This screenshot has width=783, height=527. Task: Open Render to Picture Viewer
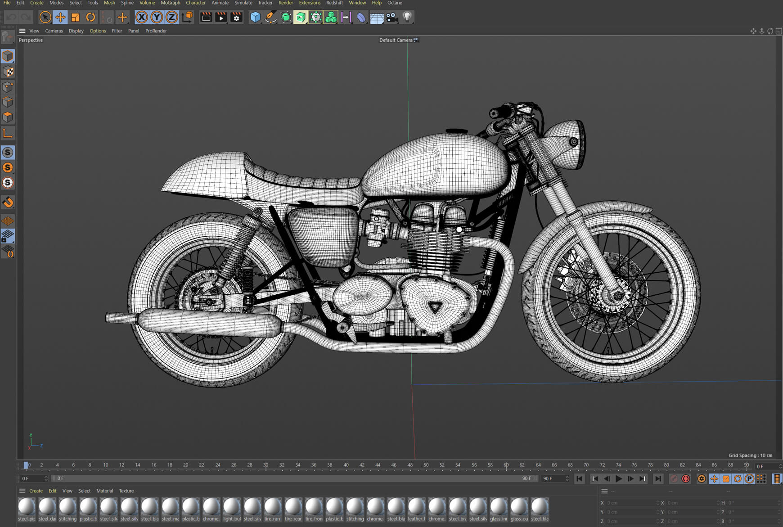[x=221, y=17]
